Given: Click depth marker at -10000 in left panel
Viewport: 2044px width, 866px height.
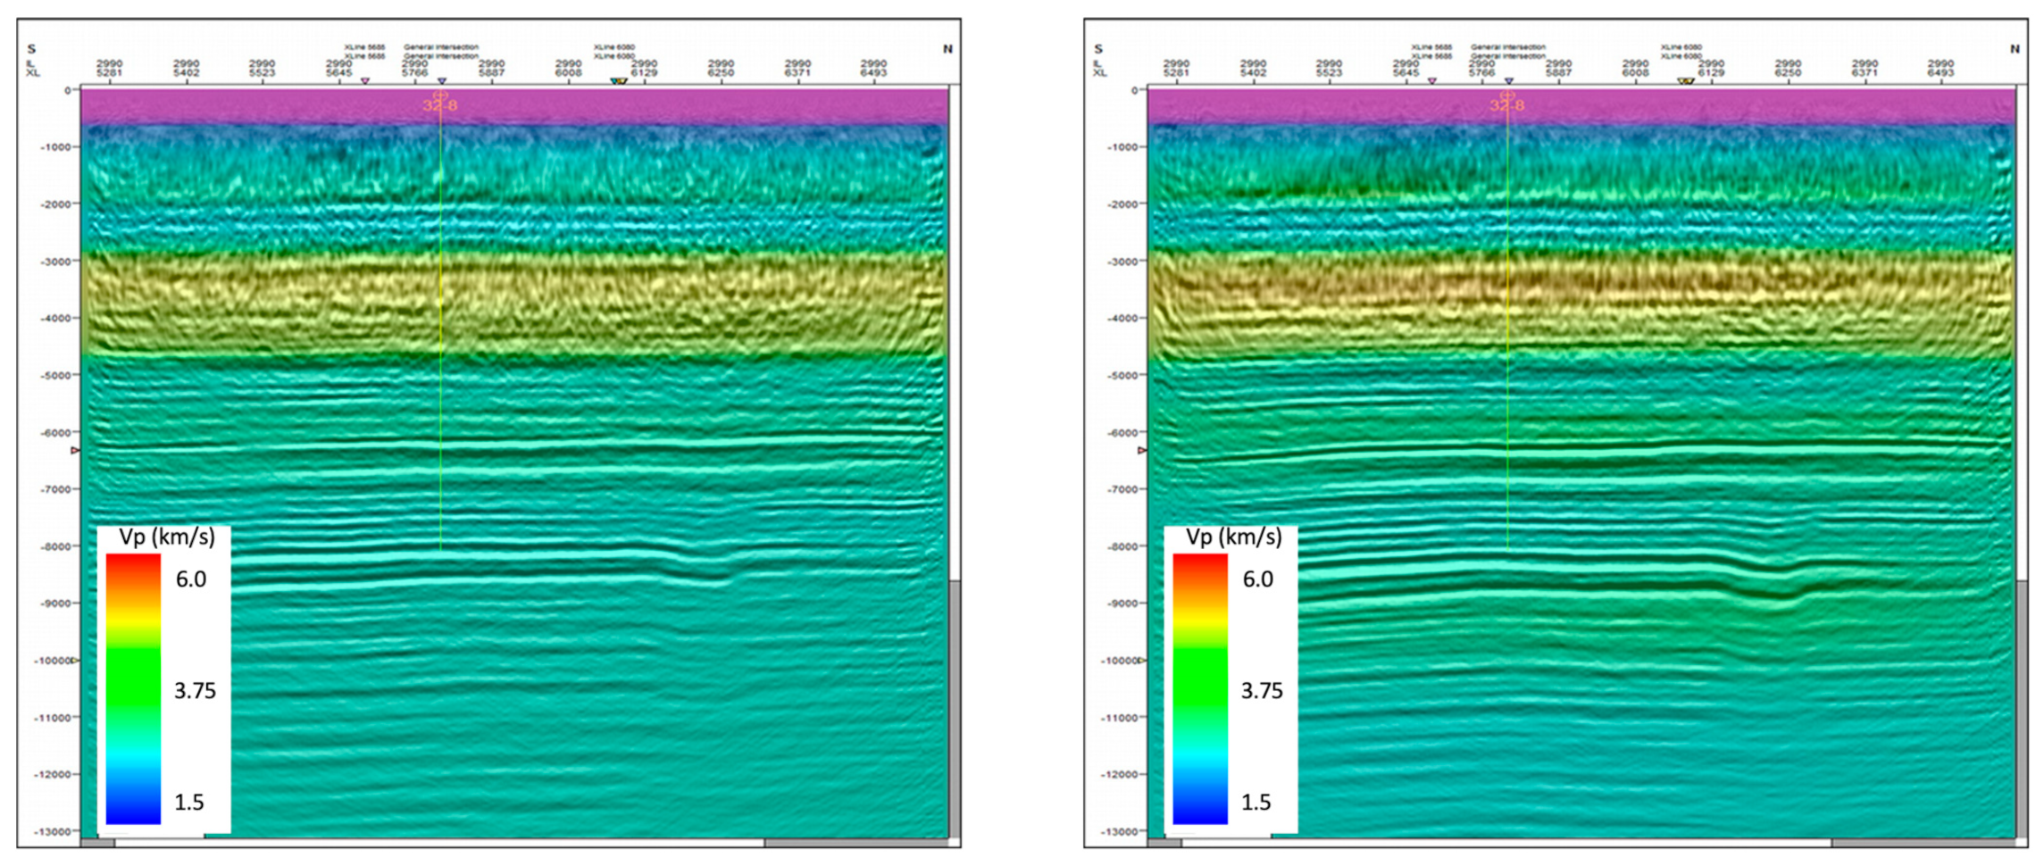Looking at the screenshot, I should tap(75, 661).
